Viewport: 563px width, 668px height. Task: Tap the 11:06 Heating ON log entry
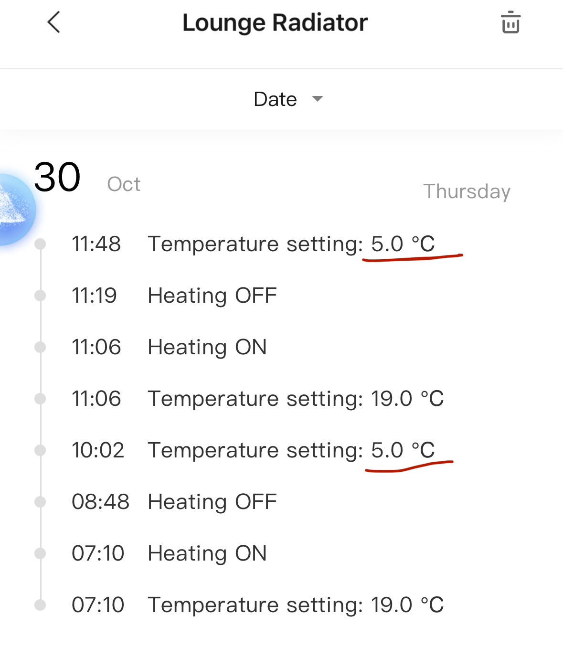pos(207,347)
